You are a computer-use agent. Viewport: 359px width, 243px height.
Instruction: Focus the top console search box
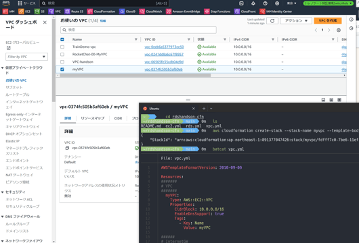pos(104,3)
